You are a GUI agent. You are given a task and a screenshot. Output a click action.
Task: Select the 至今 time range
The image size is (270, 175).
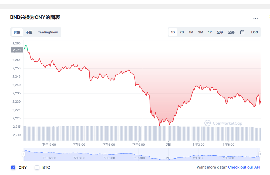coord(220,32)
